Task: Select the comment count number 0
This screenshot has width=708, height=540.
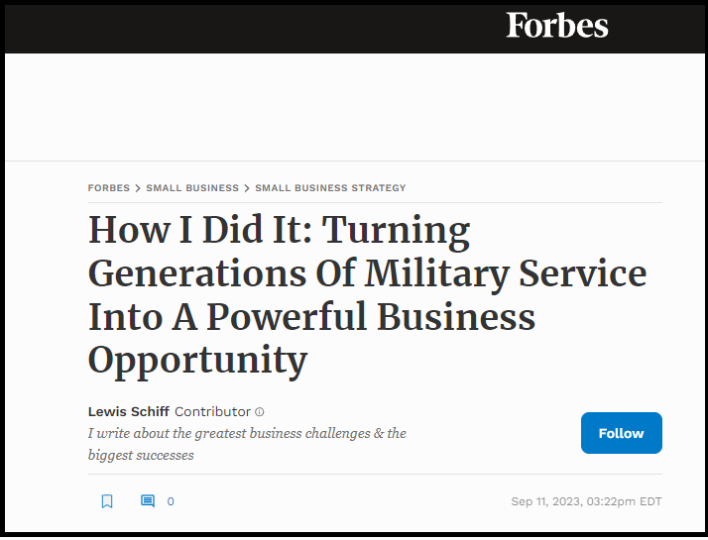Action: (171, 501)
